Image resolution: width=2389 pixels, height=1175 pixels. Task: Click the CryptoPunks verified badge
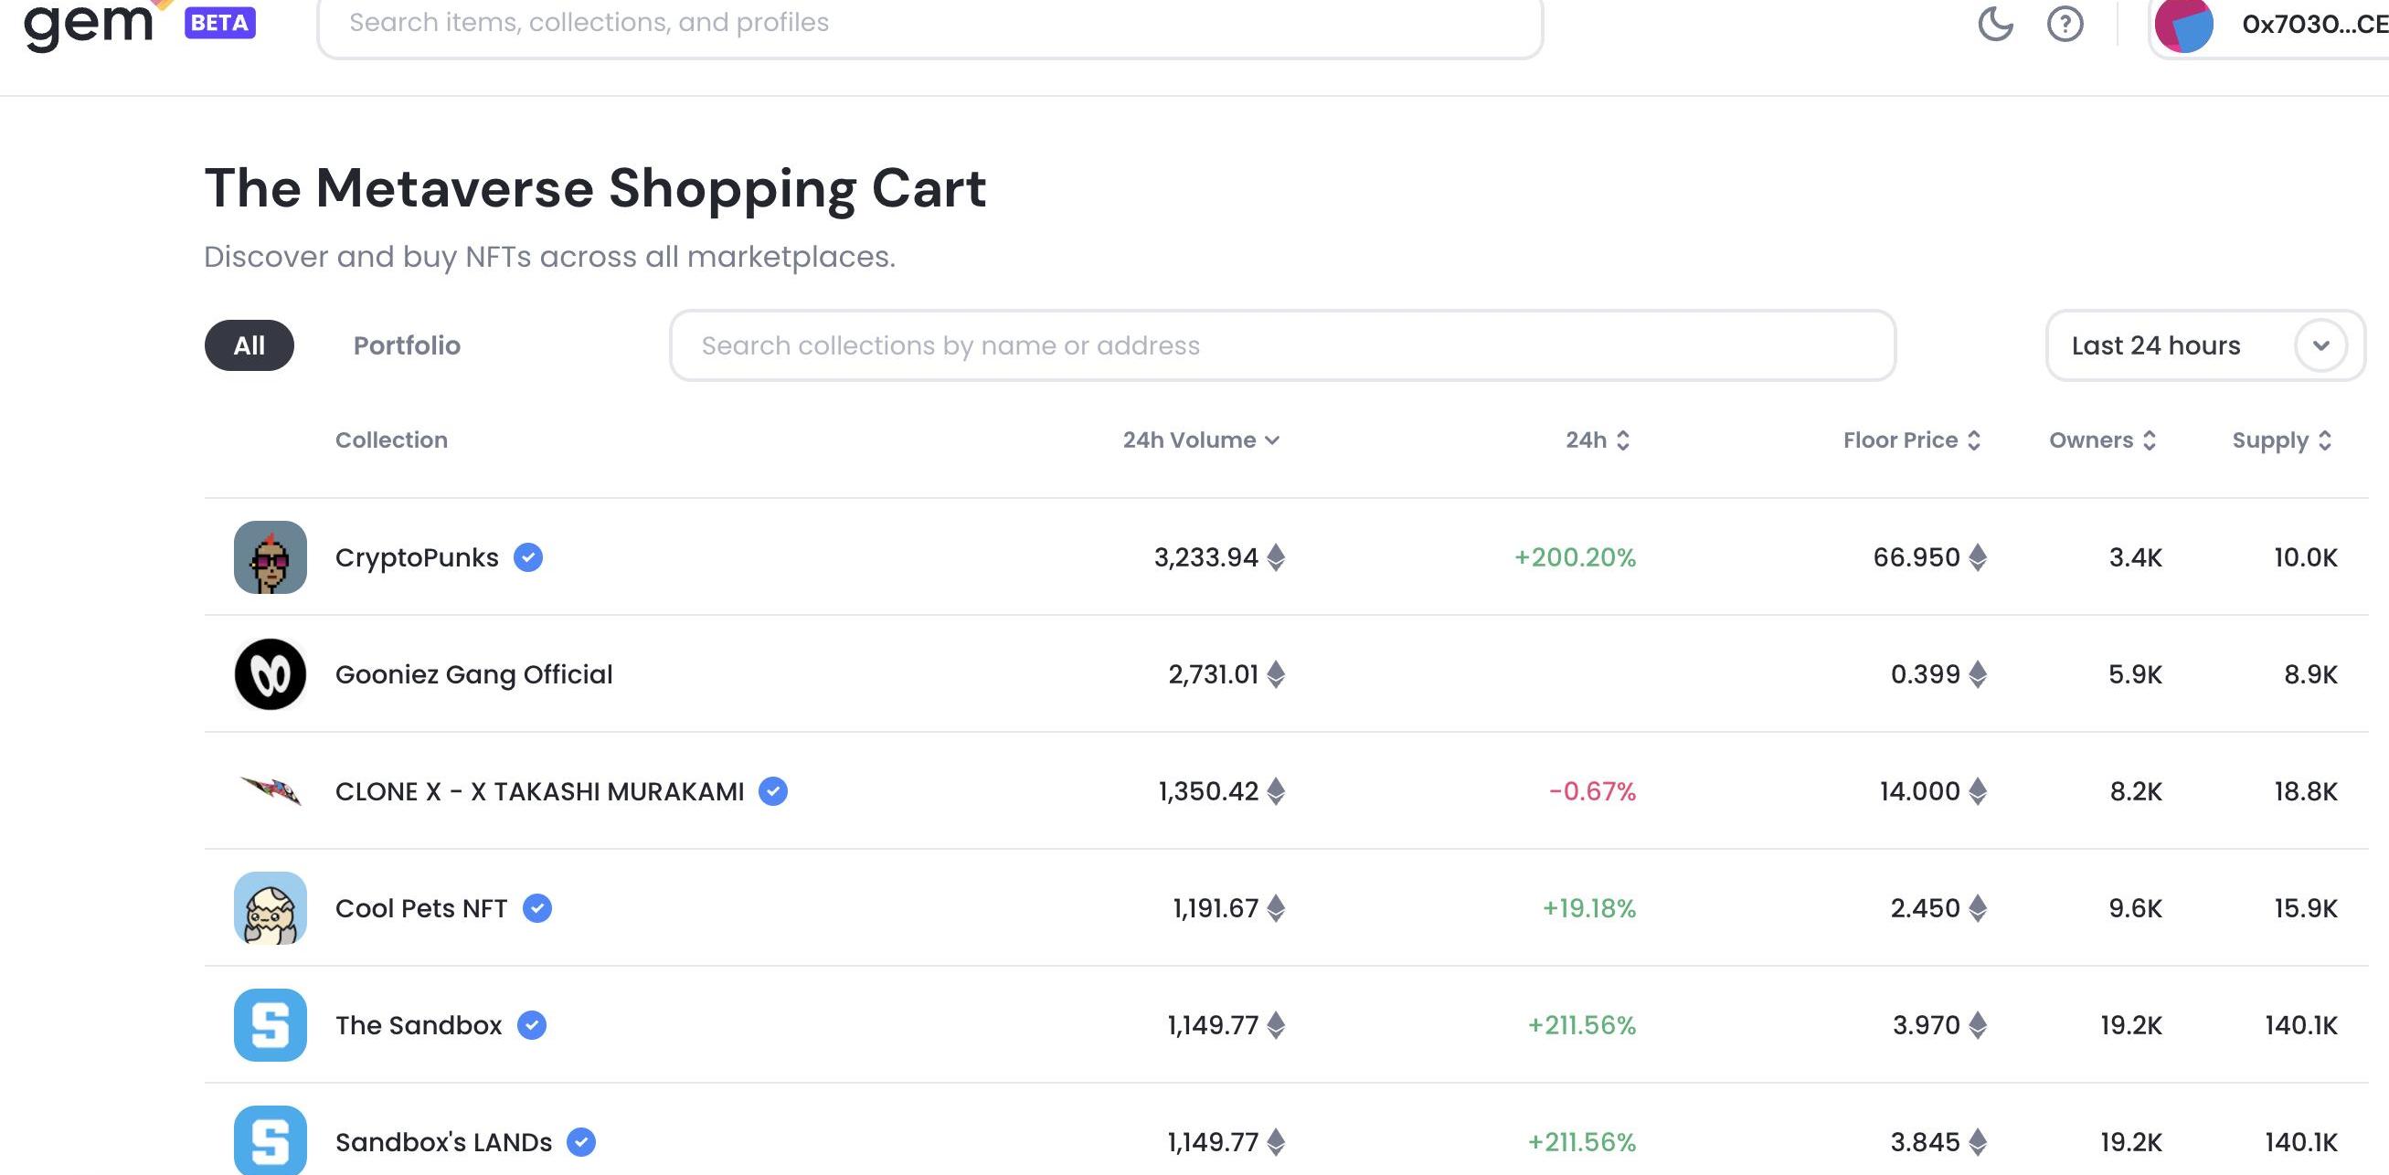coord(528,557)
